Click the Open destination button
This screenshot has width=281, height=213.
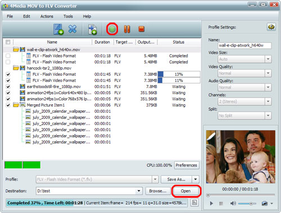click(185, 191)
